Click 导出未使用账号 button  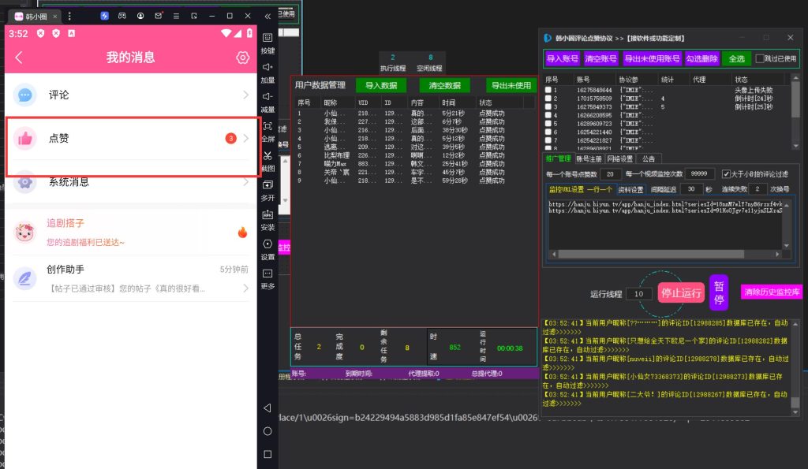[x=652, y=58]
